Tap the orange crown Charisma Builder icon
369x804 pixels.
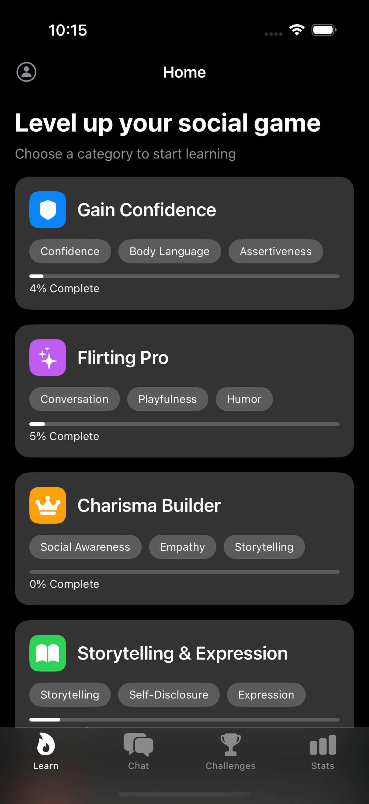point(48,505)
